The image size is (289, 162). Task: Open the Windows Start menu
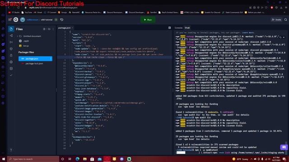point(3,159)
